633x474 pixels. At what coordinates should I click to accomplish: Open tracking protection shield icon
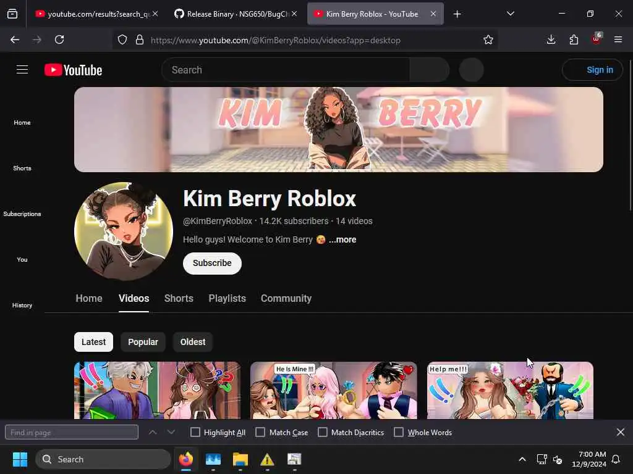pyautogui.click(x=122, y=39)
